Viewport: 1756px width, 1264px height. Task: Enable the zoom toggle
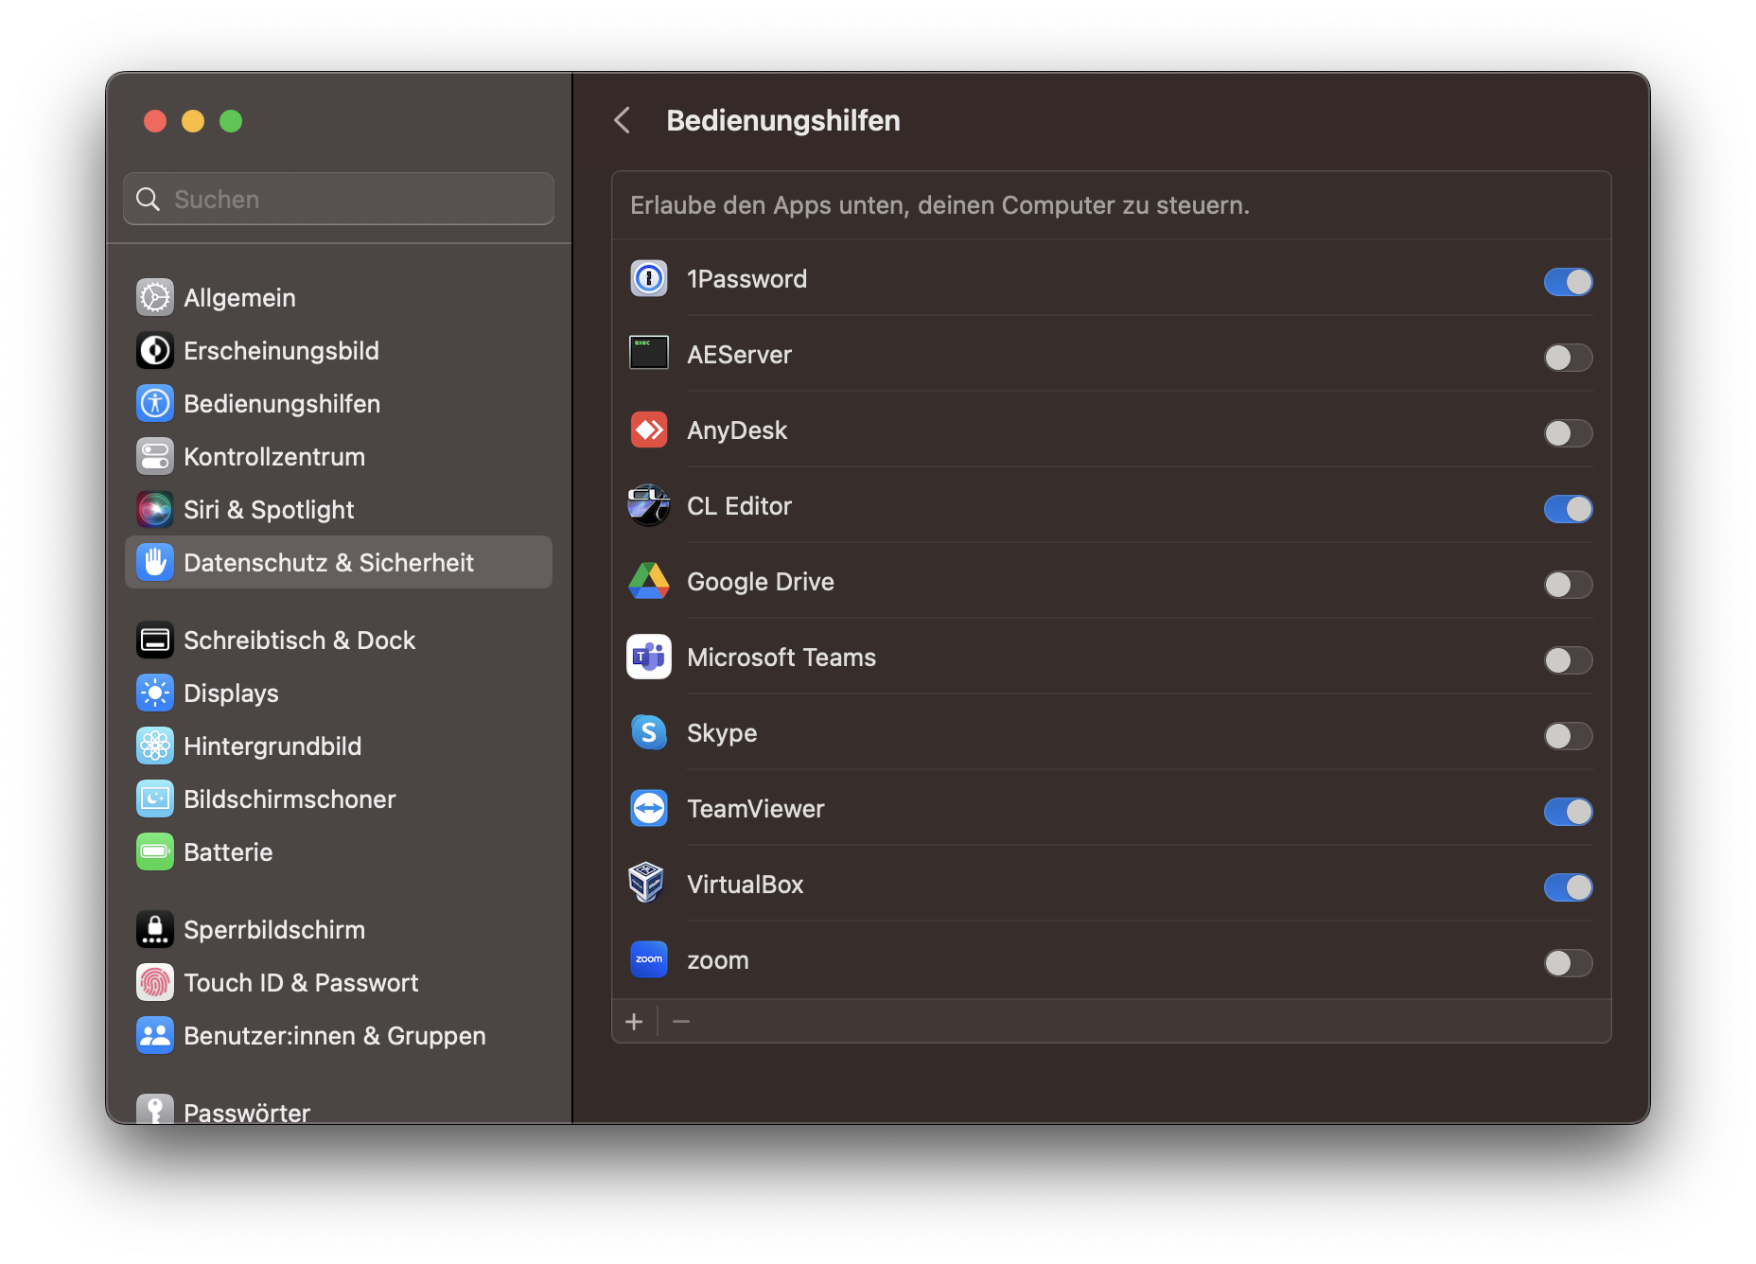[1568, 962]
